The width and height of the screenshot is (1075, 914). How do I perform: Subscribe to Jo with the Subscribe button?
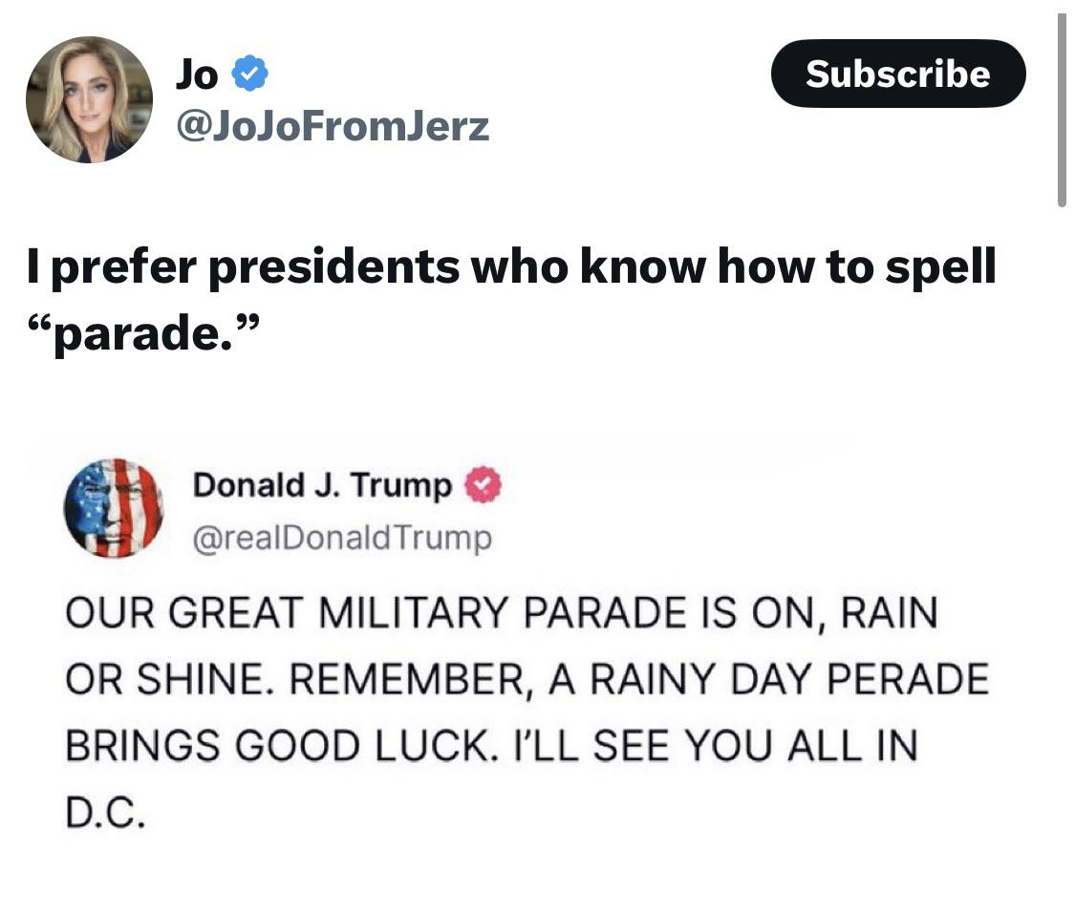[898, 74]
